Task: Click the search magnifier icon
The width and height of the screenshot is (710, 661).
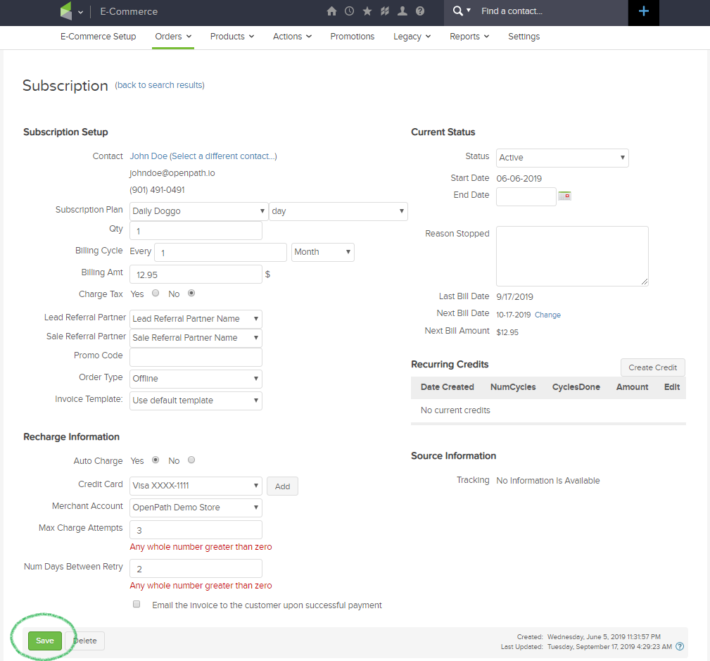Action: (x=458, y=11)
